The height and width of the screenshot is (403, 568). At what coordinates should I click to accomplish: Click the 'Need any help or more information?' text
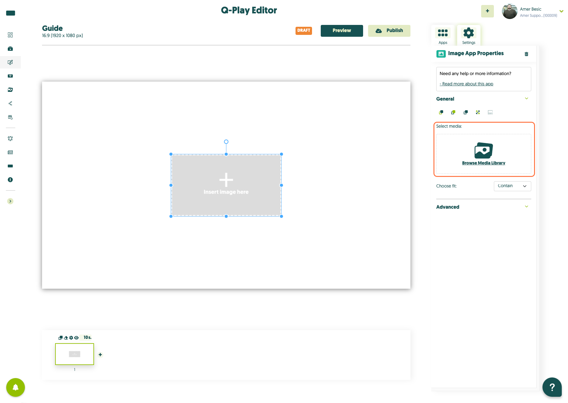coord(475,74)
